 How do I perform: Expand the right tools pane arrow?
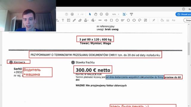pyautogui.click(x=190, y=65)
